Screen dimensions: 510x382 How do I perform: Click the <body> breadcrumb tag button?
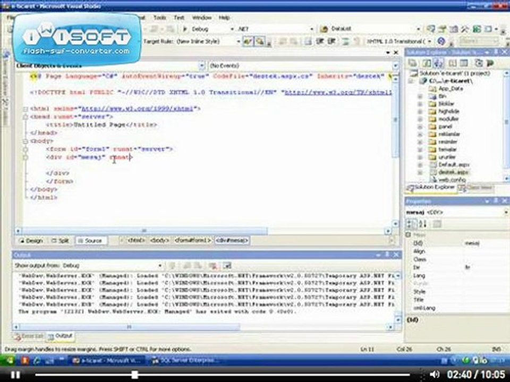click(159, 241)
